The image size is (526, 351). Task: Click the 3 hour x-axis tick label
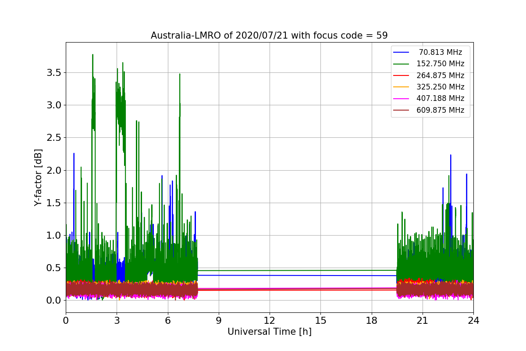[117, 321]
